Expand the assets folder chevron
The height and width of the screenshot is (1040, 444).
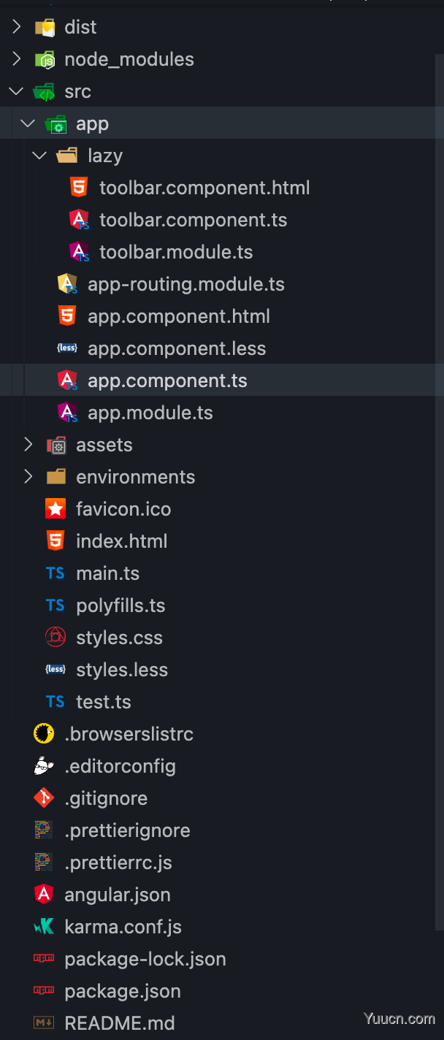click(28, 445)
